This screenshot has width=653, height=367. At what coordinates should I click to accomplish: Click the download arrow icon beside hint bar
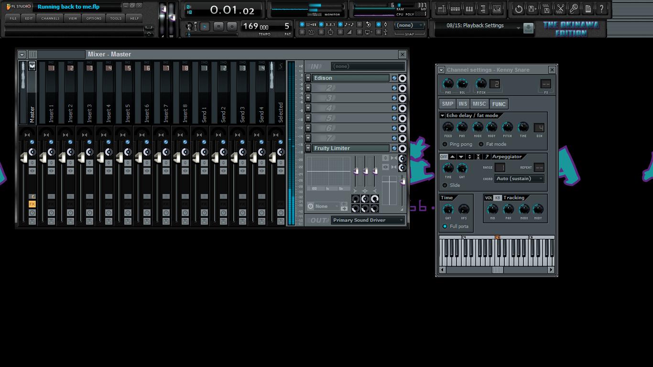[528, 28]
